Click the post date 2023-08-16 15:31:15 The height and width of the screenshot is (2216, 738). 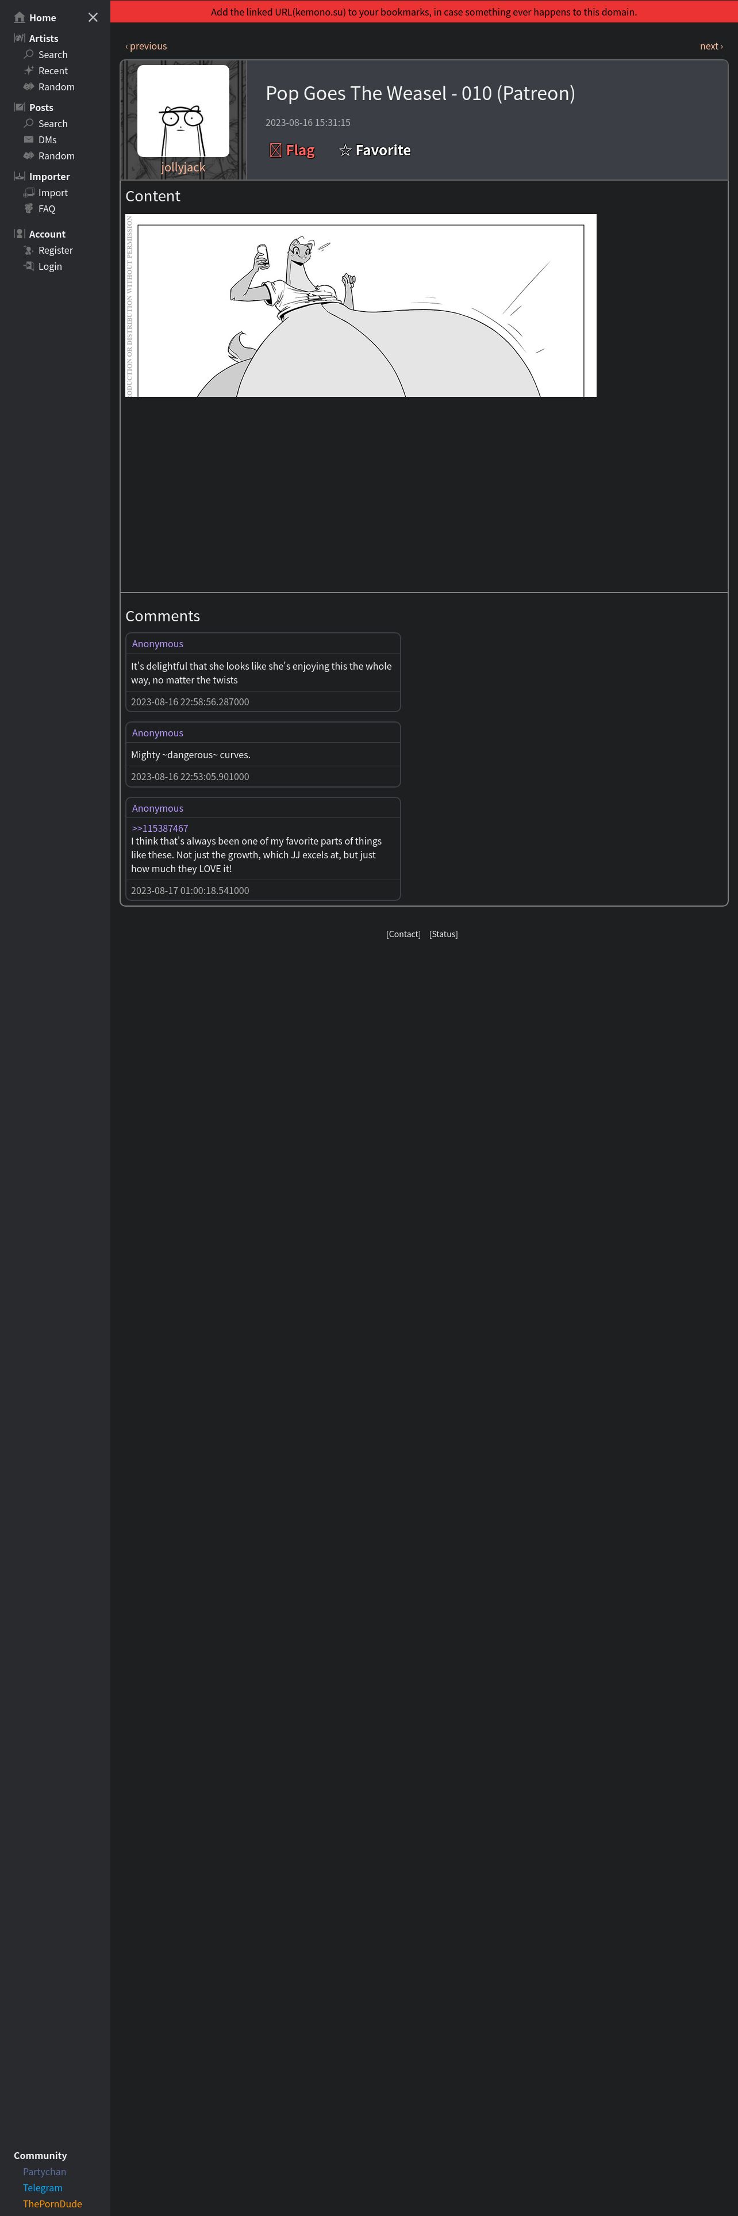(307, 123)
